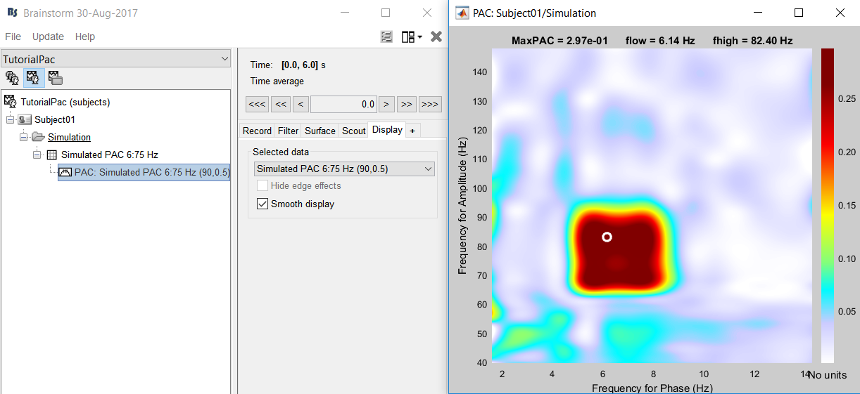Open the File menu
Screen dimensions: 860x394
click(x=13, y=37)
